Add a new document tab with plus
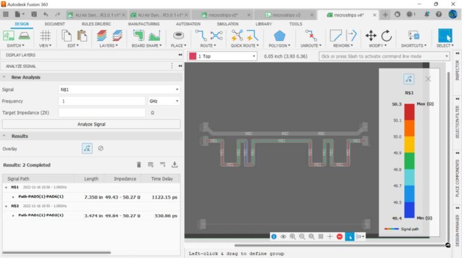Viewport: 462px width, 258px height. pos(385,14)
